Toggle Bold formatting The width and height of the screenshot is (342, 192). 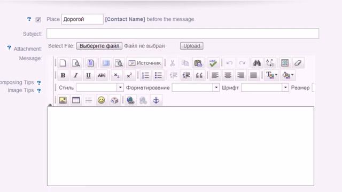point(63,75)
